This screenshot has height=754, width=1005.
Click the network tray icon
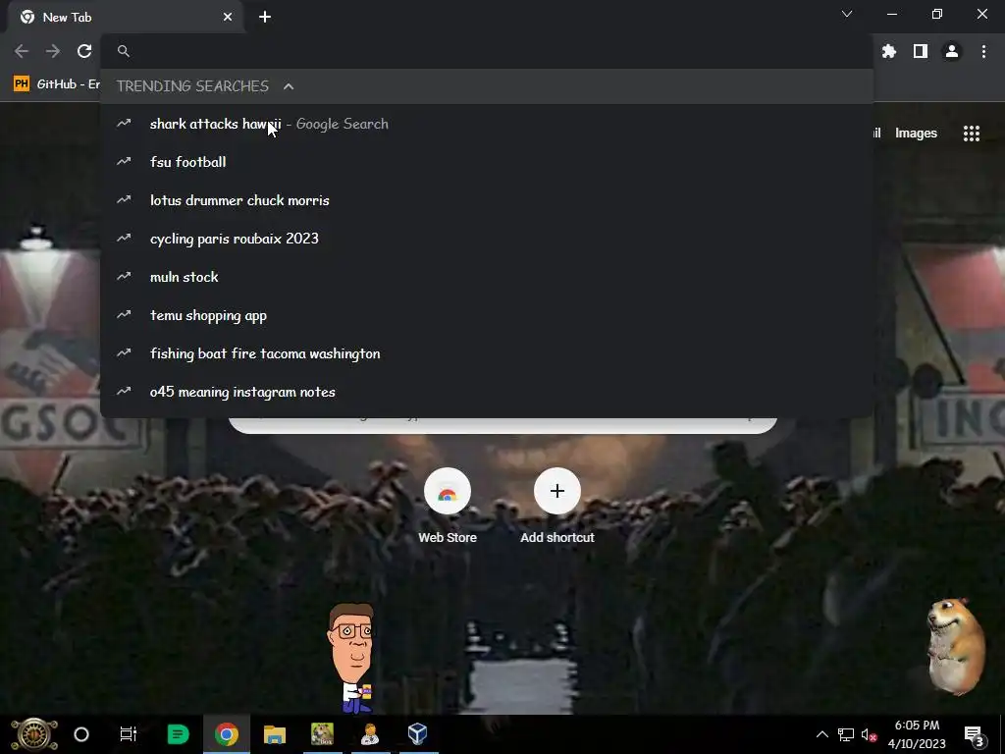click(846, 734)
